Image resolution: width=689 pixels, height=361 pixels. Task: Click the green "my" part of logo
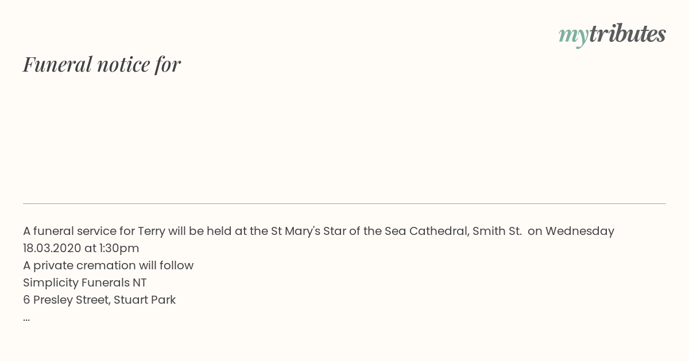(574, 37)
